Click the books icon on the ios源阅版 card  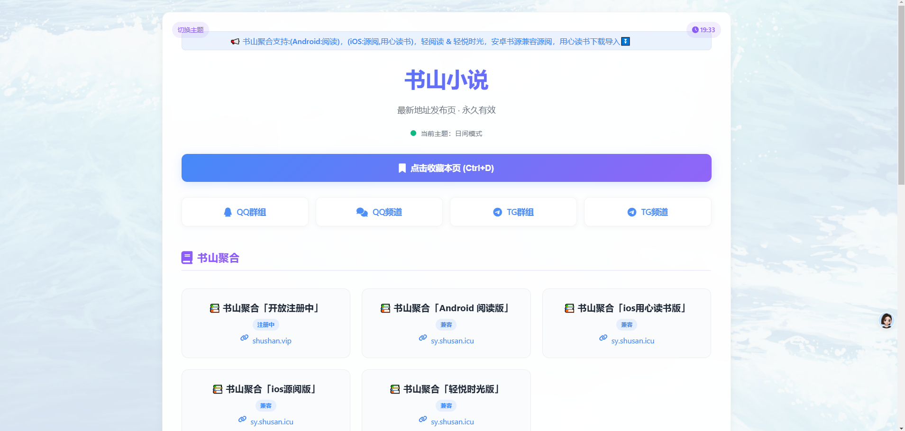pyautogui.click(x=218, y=389)
